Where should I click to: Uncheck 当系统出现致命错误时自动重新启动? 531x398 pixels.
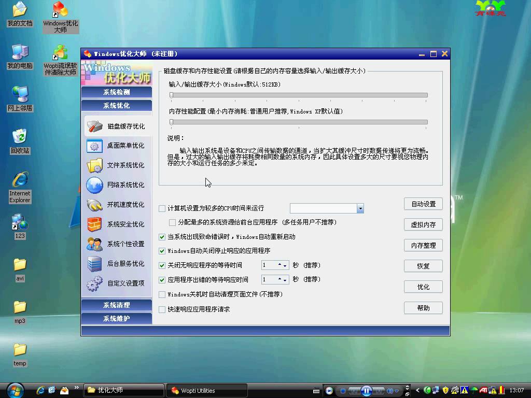click(162, 237)
